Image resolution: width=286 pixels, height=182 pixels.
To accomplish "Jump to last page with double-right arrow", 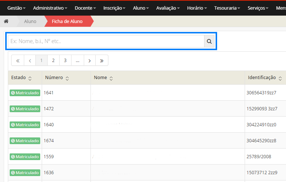I will 102,60.
